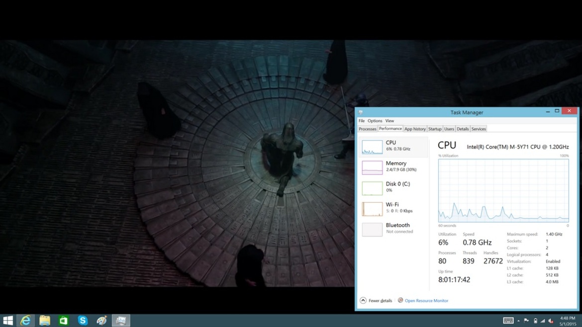The width and height of the screenshot is (582, 327).
Task: Click the Virtualization Enabled value
Action: click(x=553, y=261)
